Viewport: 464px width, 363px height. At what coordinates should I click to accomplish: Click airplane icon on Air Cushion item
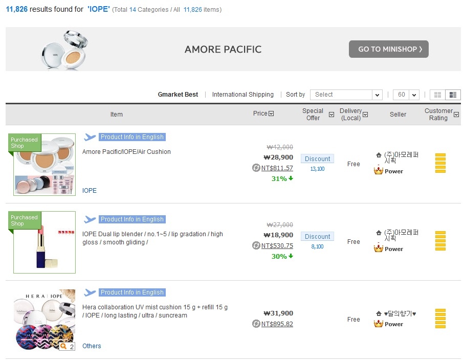coord(90,137)
